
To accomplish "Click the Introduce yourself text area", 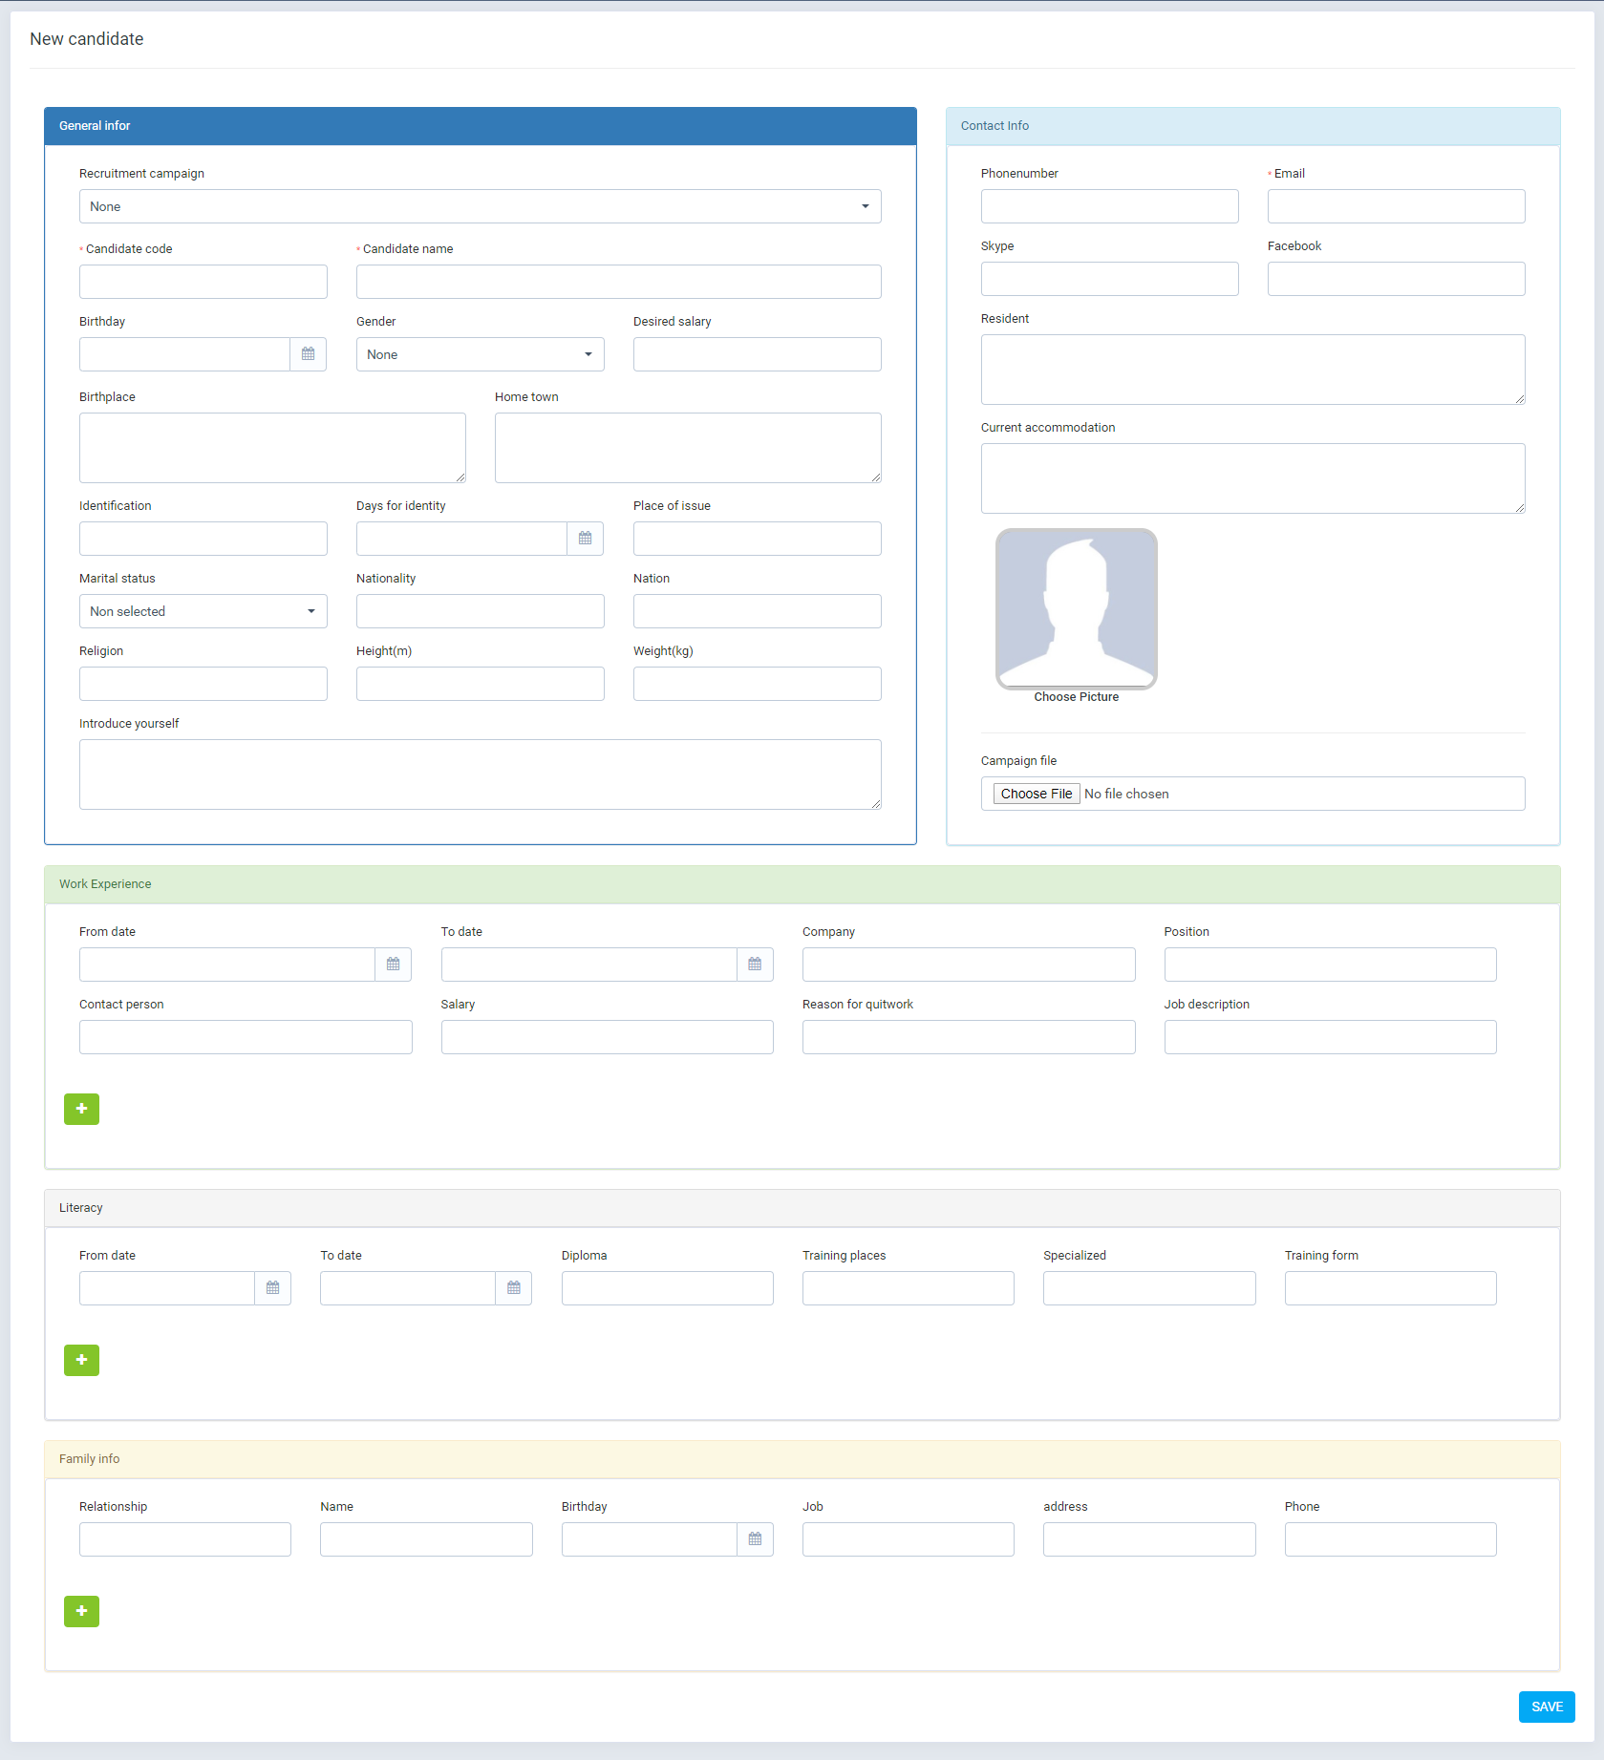I will [480, 774].
